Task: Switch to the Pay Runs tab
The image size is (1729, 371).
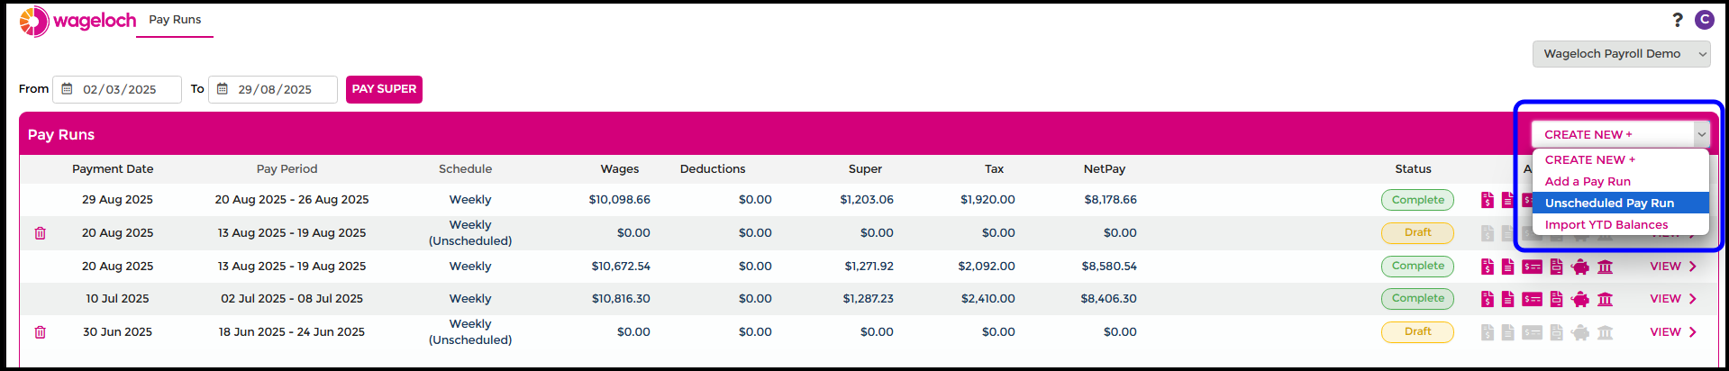Action: (175, 20)
